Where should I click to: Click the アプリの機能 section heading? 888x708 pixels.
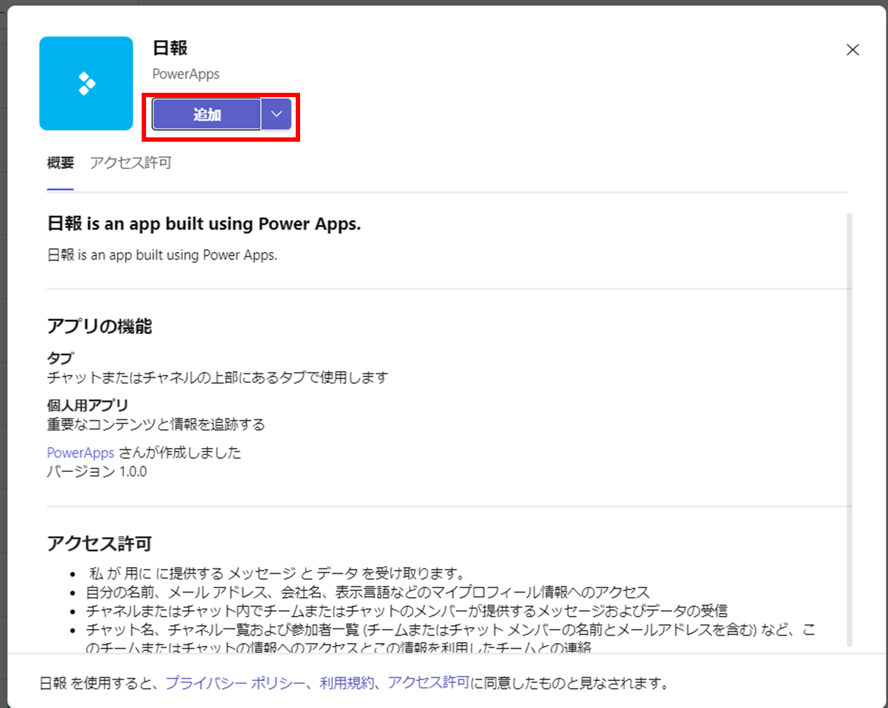pyautogui.click(x=99, y=327)
